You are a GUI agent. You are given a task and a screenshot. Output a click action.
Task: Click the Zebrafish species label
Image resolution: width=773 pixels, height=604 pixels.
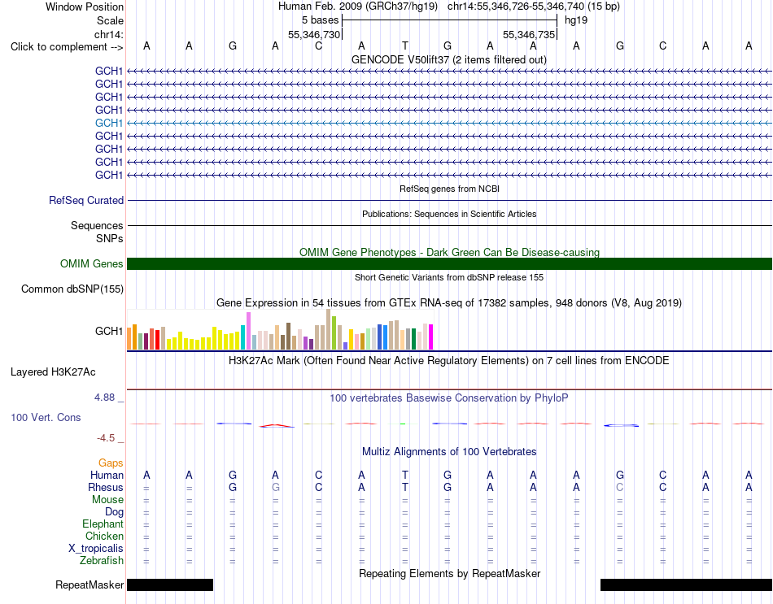[102, 561]
